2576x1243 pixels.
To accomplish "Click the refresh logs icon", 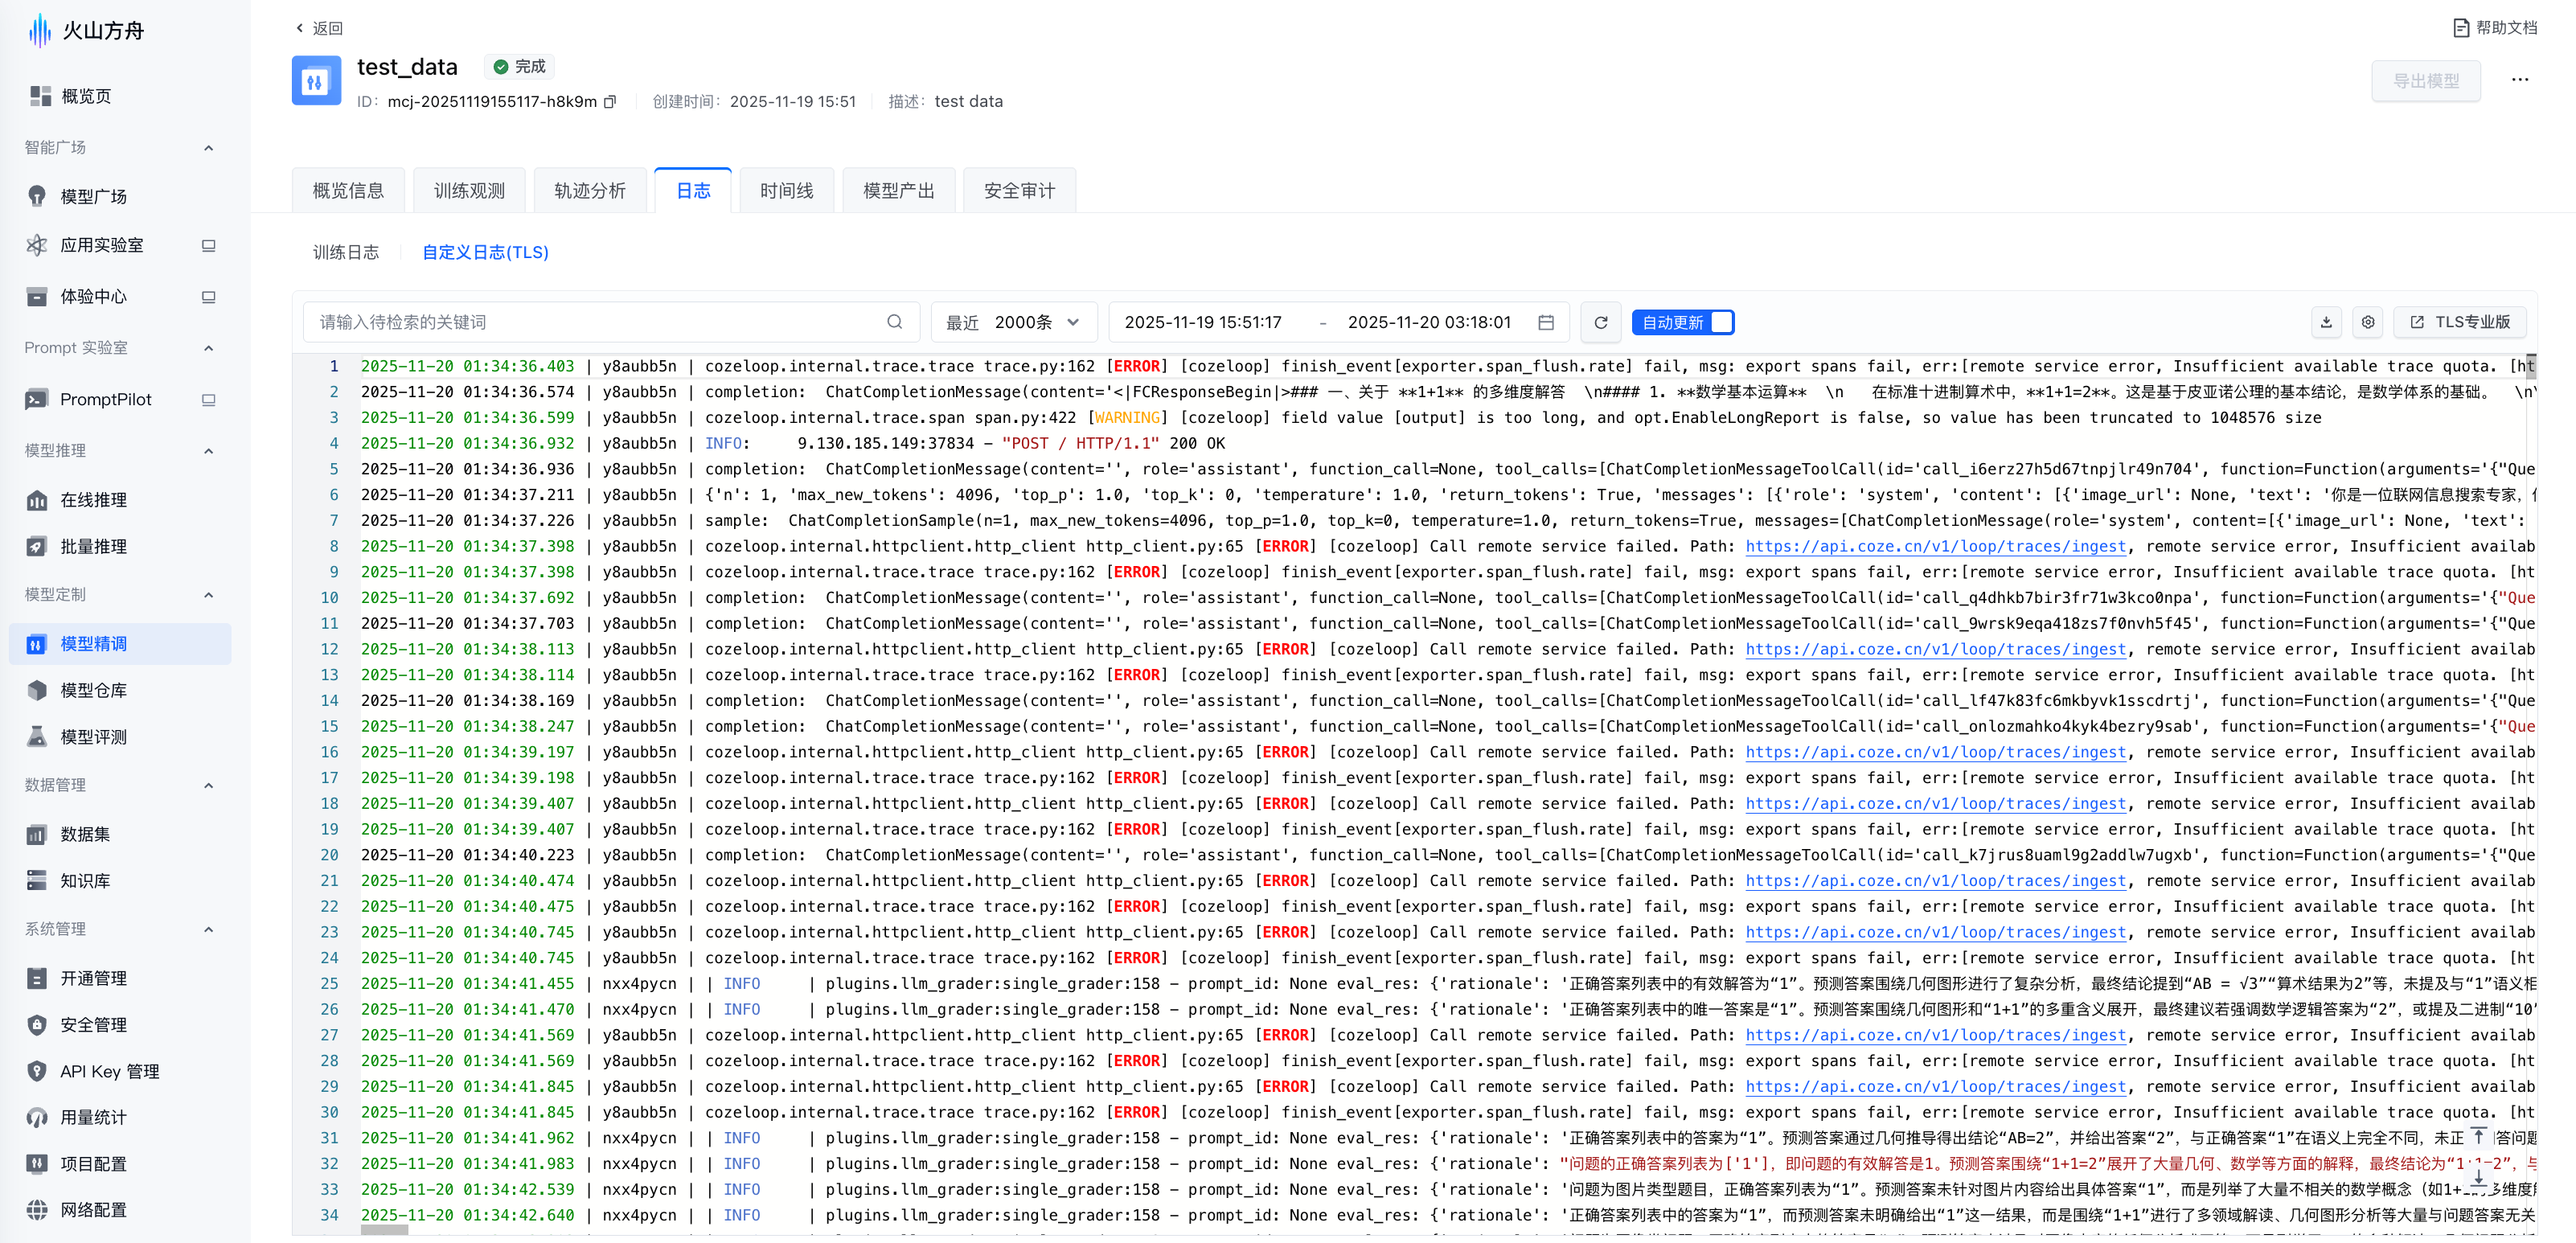I will [x=1600, y=322].
